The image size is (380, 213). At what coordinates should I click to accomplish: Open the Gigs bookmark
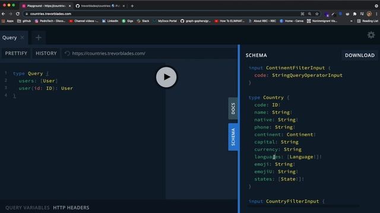pyautogui.click(x=128, y=21)
